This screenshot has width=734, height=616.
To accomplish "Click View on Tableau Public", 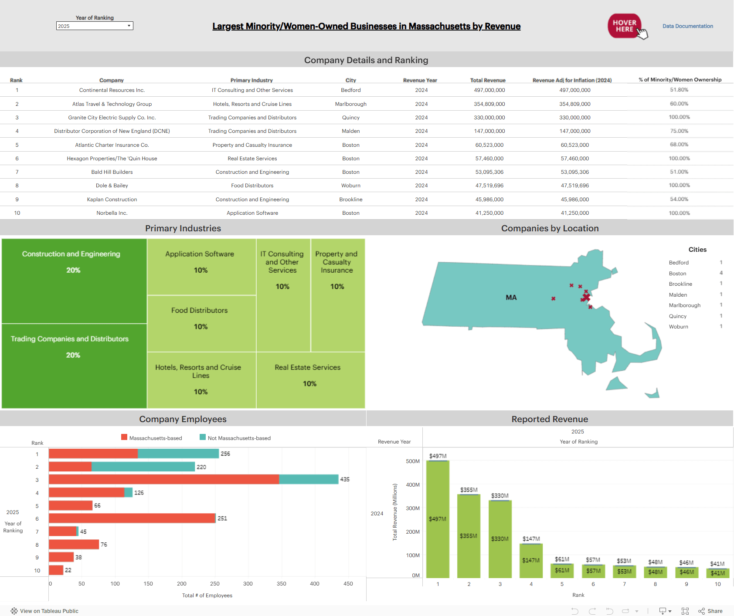I will 48,611.
